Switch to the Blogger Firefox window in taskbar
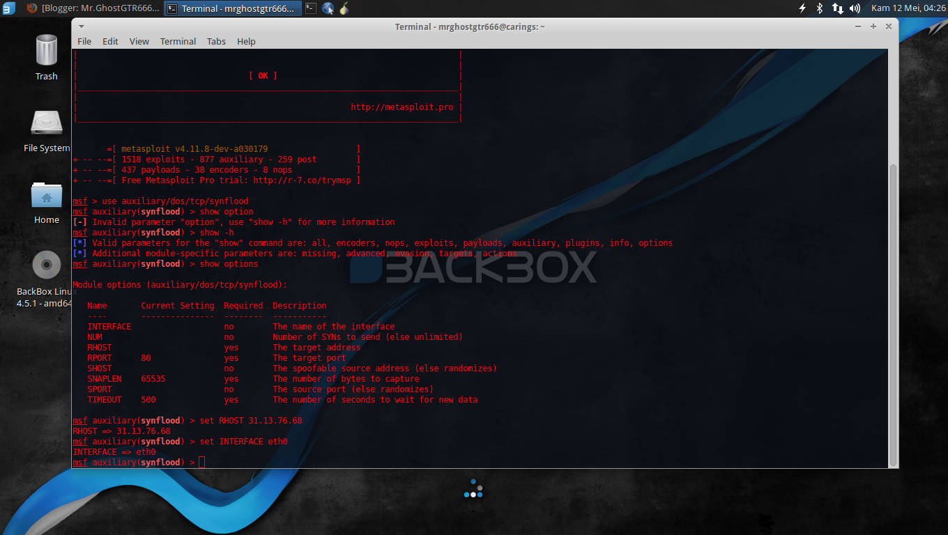 click(93, 8)
